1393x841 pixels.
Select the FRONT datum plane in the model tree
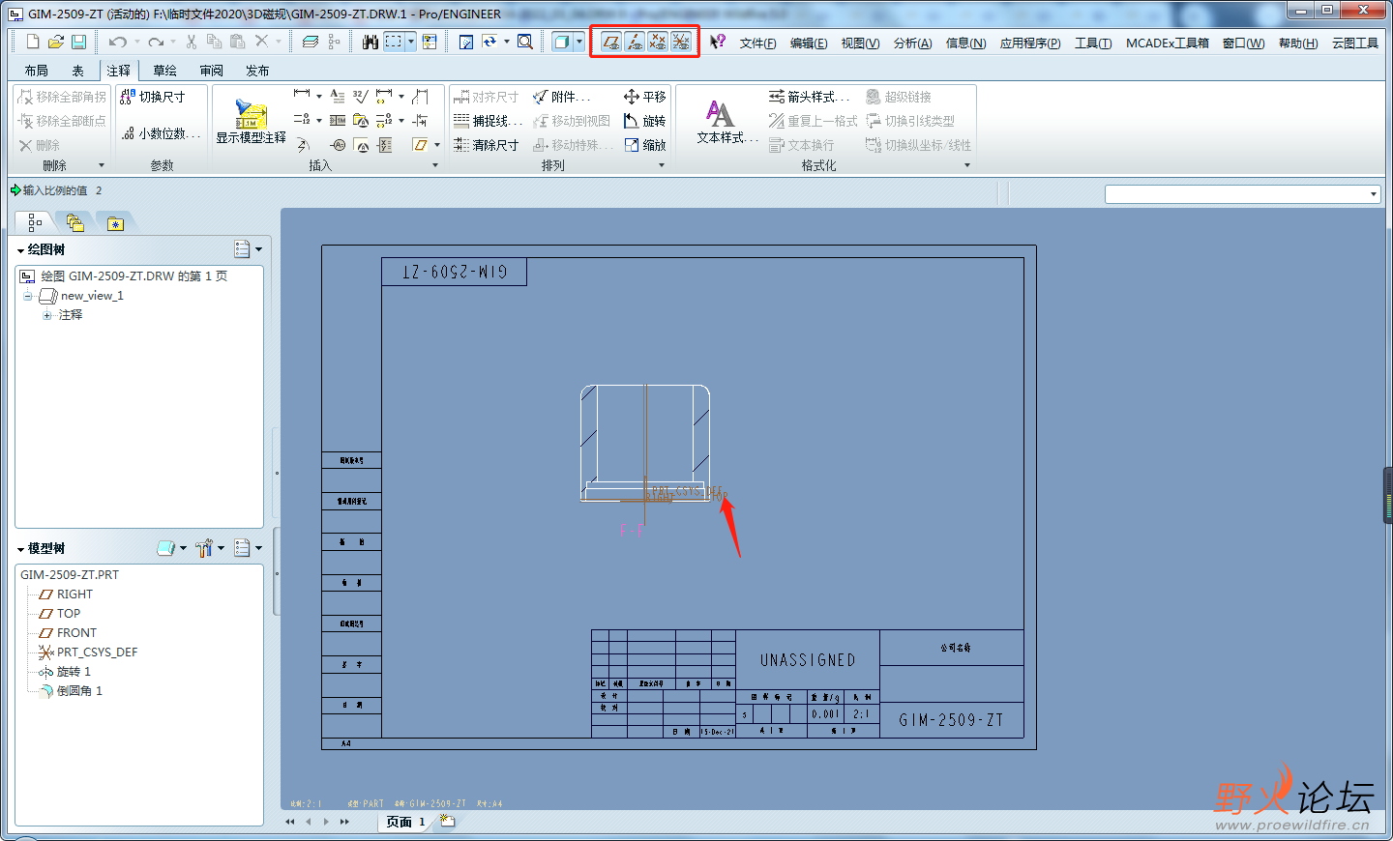(76, 632)
